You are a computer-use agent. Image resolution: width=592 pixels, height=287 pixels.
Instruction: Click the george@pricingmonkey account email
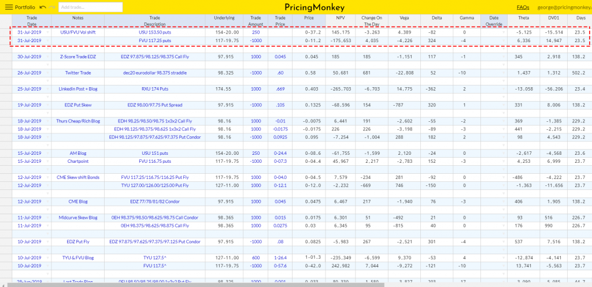click(x=563, y=7)
